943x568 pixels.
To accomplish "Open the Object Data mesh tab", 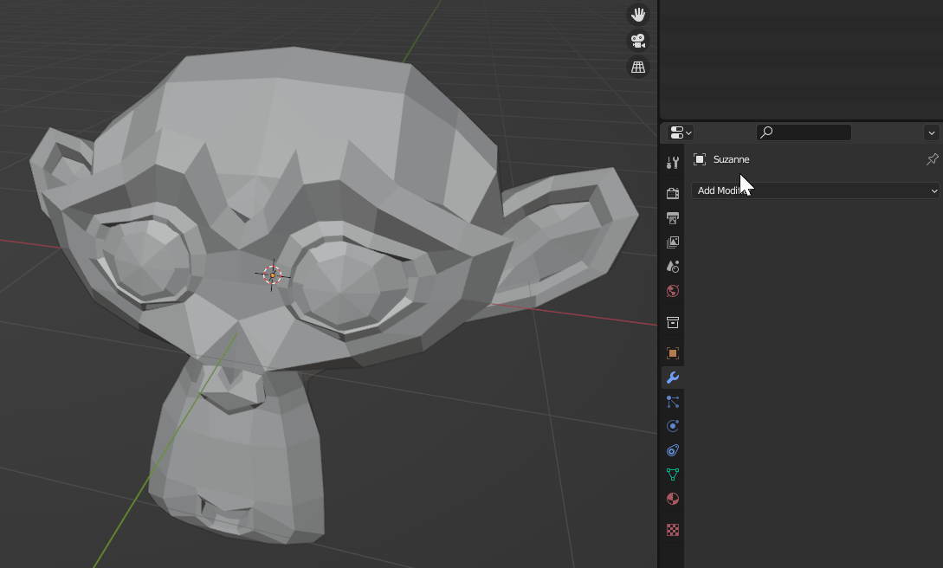I will coord(672,474).
